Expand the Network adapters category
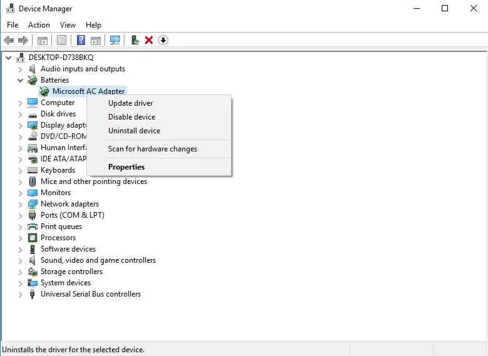The image size is (488, 356). pyautogui.click(x=21, y=204)
